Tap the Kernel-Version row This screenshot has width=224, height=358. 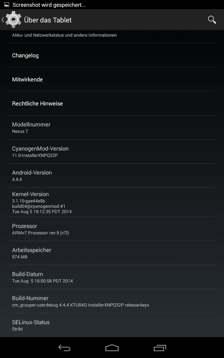click(x=112, y=202)
